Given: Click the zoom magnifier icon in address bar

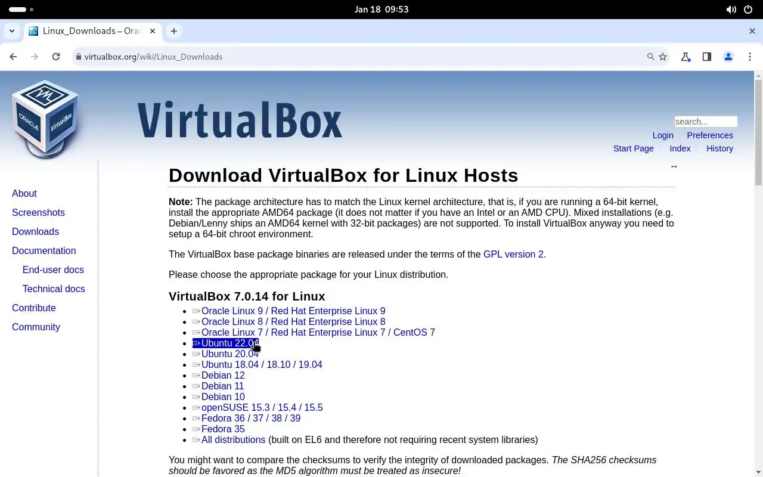Looking at the screenshot, I should coord(650,57).
